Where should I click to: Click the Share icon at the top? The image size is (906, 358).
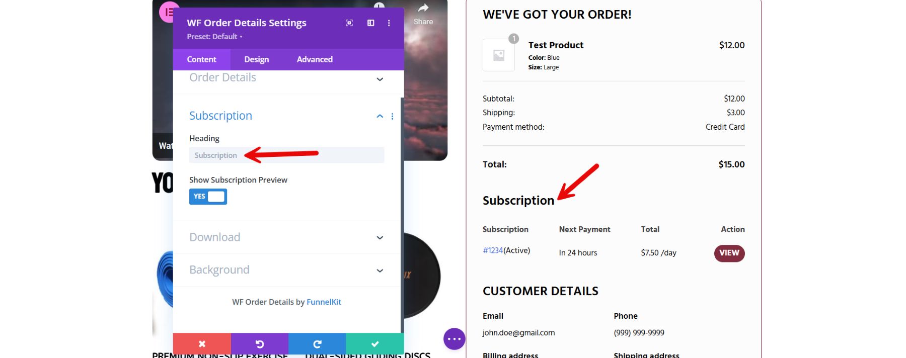(x=422, y=9)
